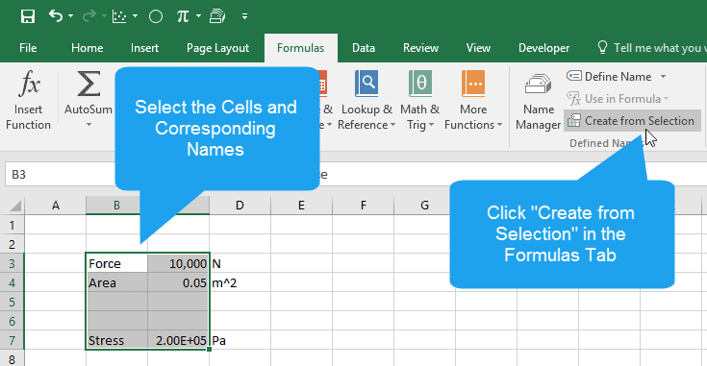Open the Undo history dropdown arrow
707x366 pixels.
[x=71, y=16]
